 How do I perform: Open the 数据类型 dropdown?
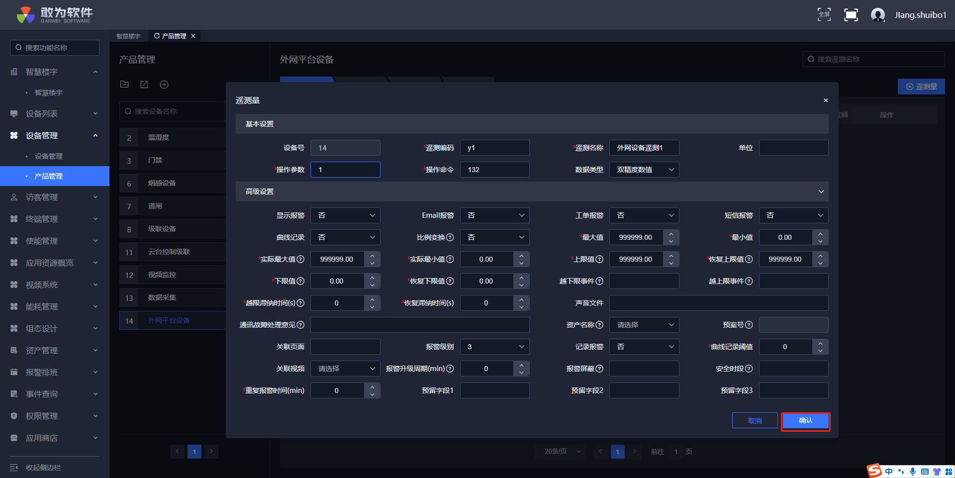tap(644, 170)
